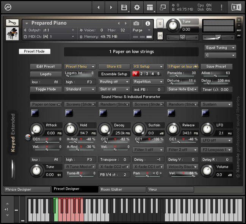Go to next preset with the right arrow in the header

coord(111,7)
